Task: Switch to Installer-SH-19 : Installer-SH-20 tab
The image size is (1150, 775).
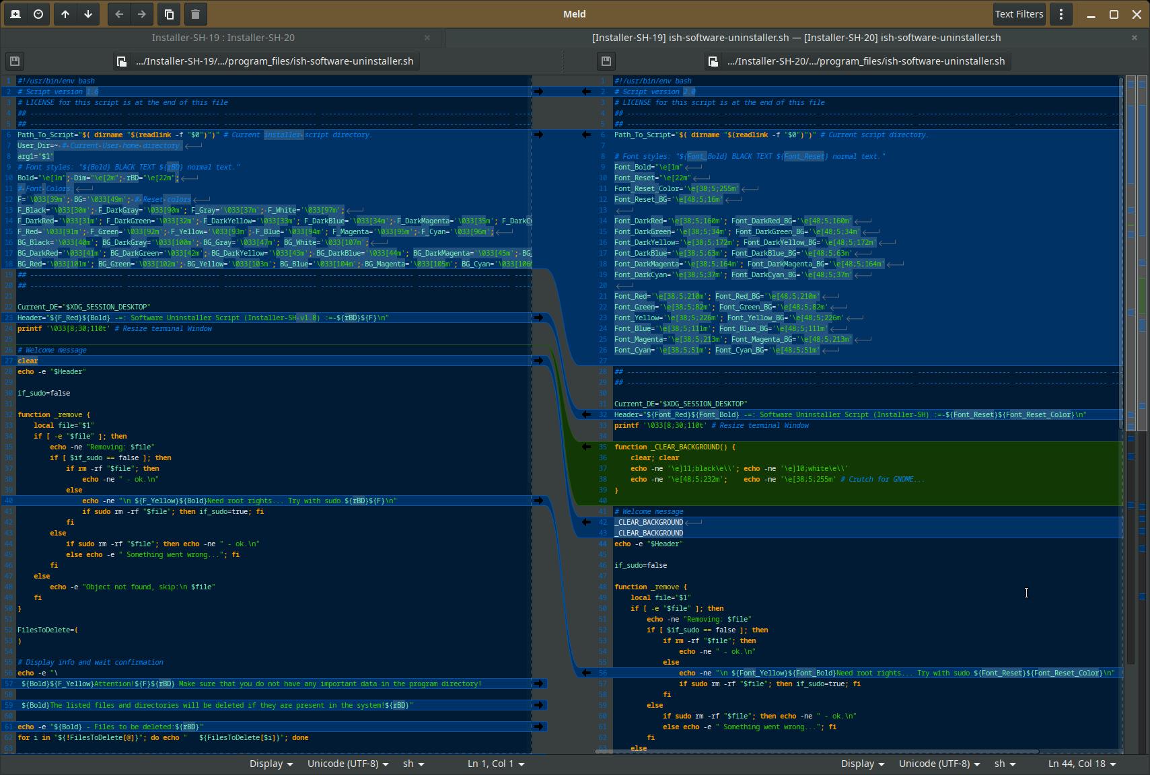Action: pyautogui.click(x=223, y=38)
